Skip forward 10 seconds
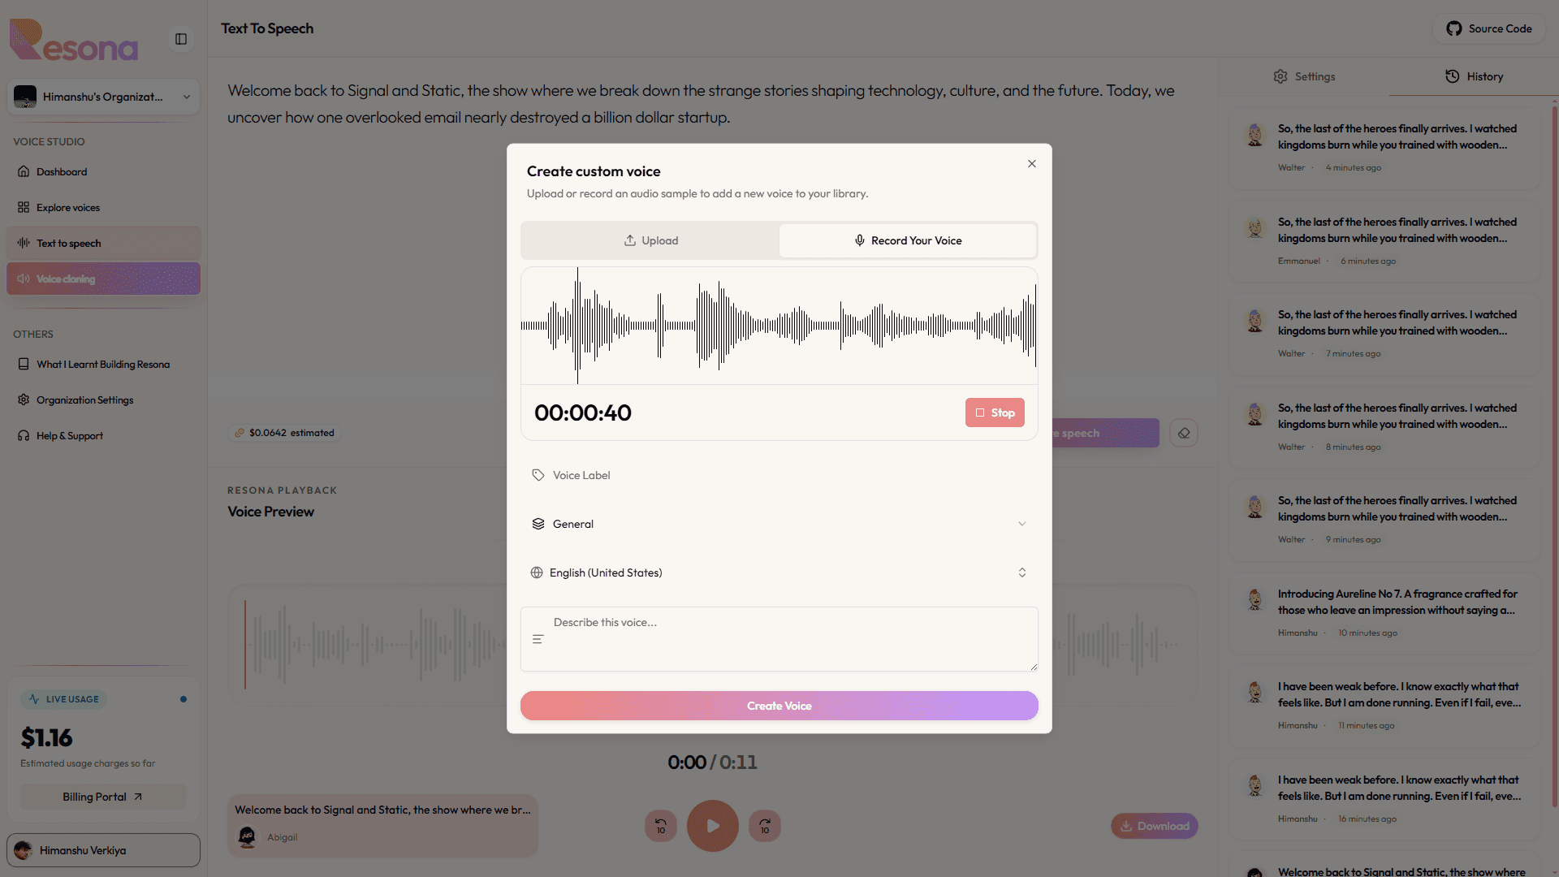 coord(765,826)
